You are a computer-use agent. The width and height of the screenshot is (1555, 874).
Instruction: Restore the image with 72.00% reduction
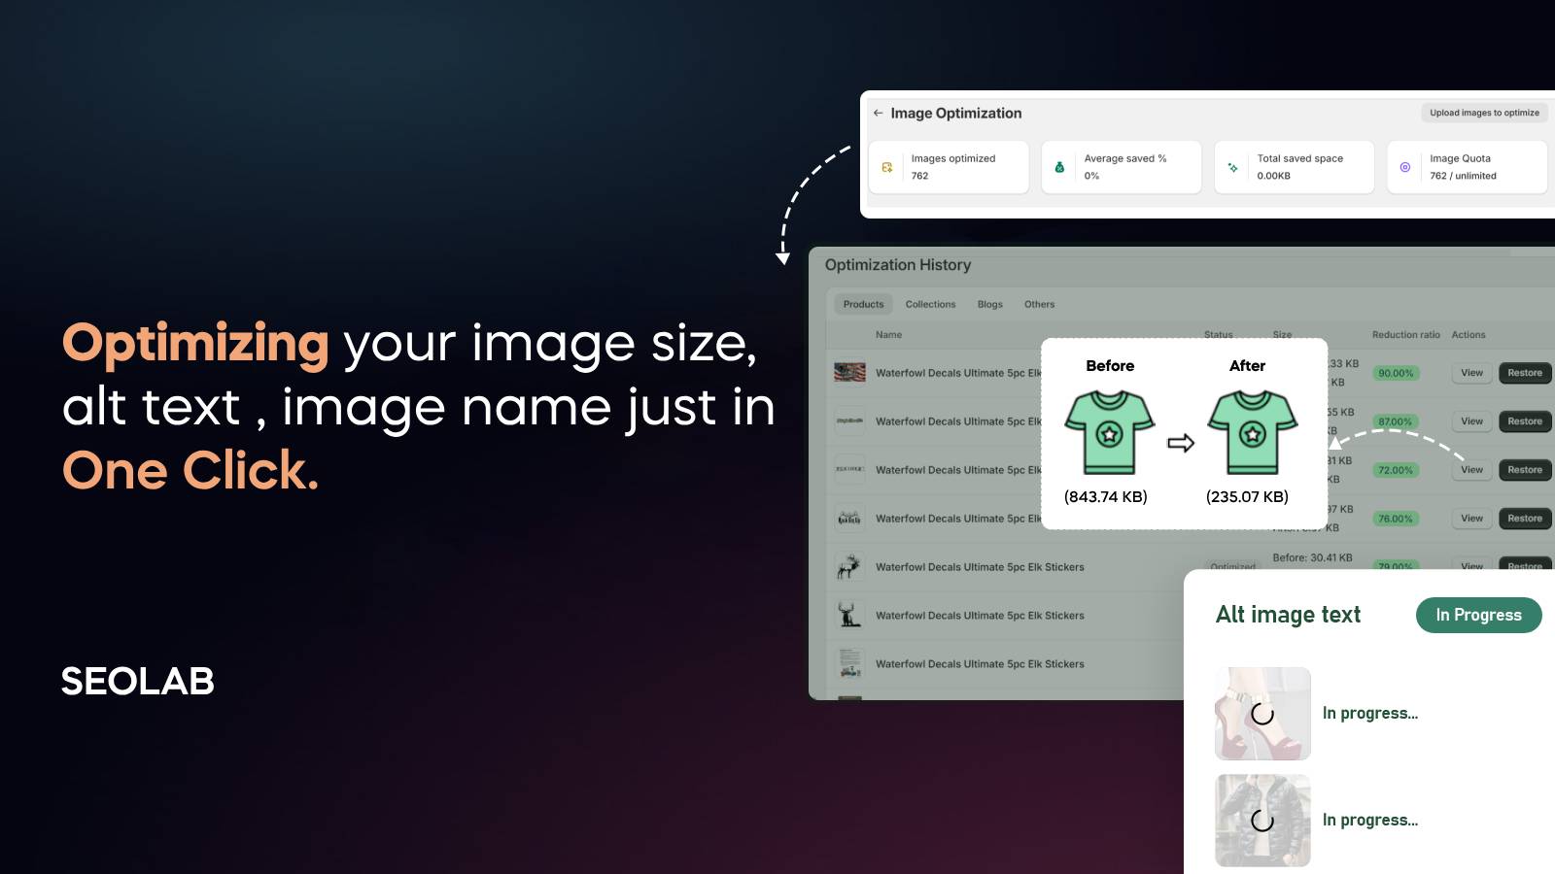[1525, 470]
